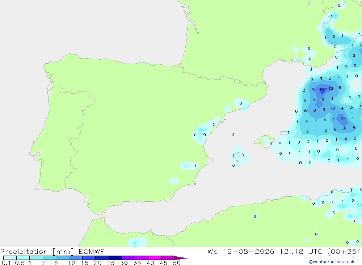The height and width of the screenshot is (265, 362).
Task: Select the 40–45 mm magenta legend swatch
Action: point(155,258)
